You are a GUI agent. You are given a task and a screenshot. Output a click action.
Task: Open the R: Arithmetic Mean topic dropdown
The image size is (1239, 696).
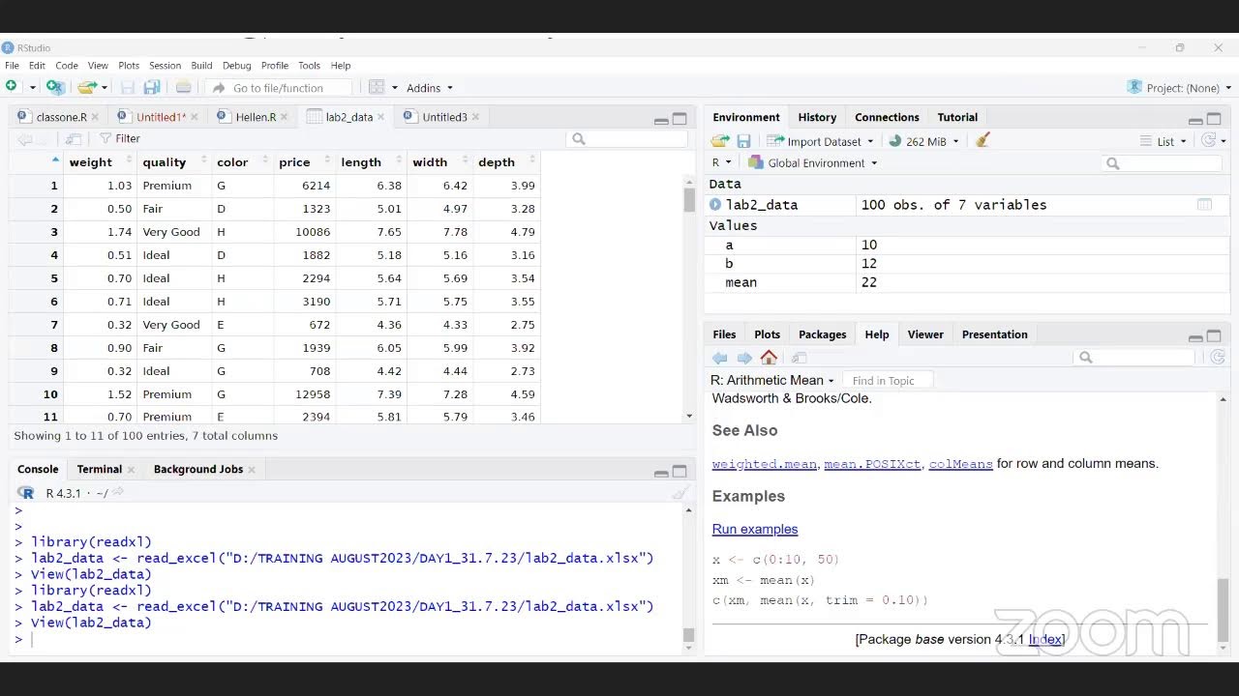[x=772, y=380]
